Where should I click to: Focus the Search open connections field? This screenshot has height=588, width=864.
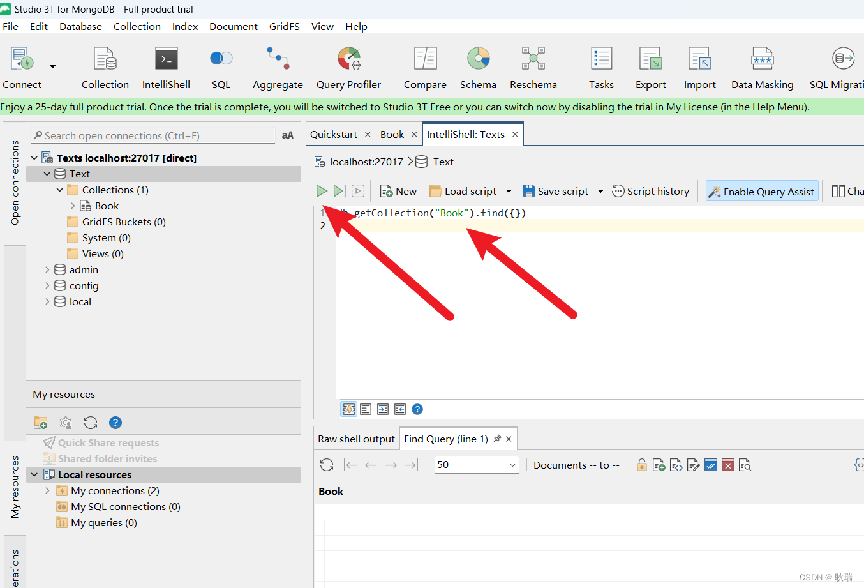(153, 135)
